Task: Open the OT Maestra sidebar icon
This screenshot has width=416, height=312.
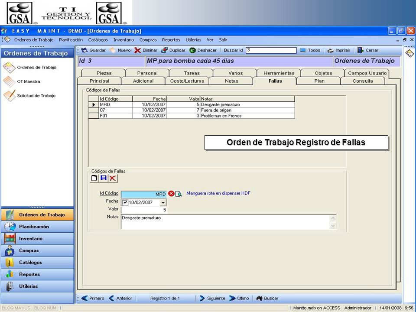Action: pos(9,81)
